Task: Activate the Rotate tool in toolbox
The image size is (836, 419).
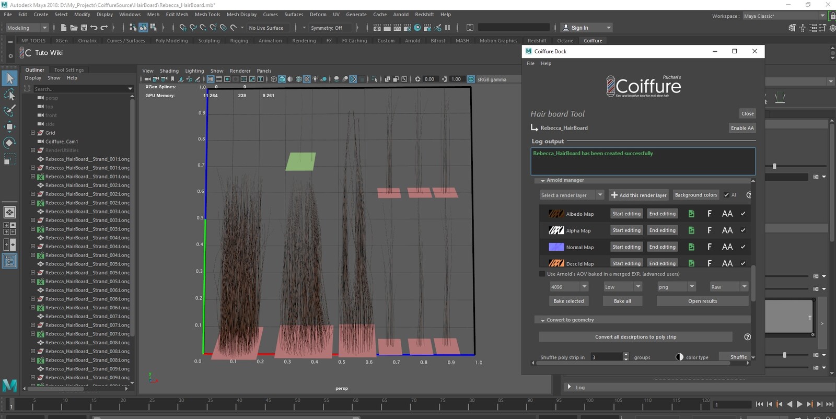Action: [9, 143]
